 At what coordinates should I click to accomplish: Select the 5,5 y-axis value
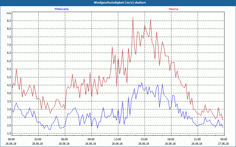9,69
